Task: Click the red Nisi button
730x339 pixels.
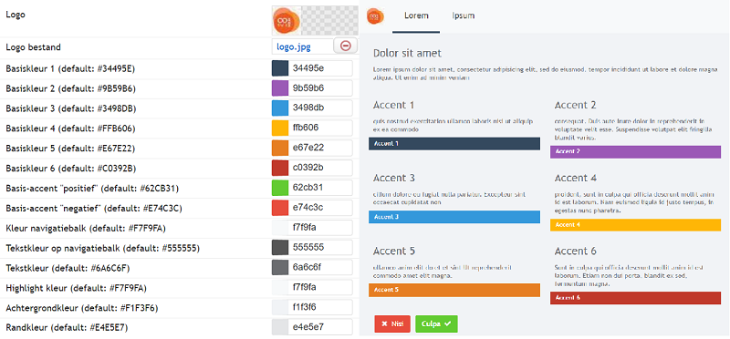Action: coord(392,324)
